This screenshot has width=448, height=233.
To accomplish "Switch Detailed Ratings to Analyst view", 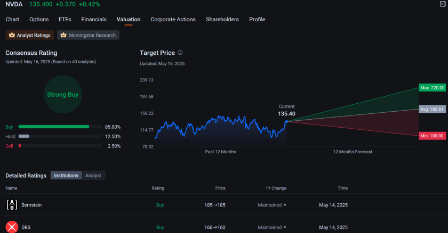I will [93, 176].
